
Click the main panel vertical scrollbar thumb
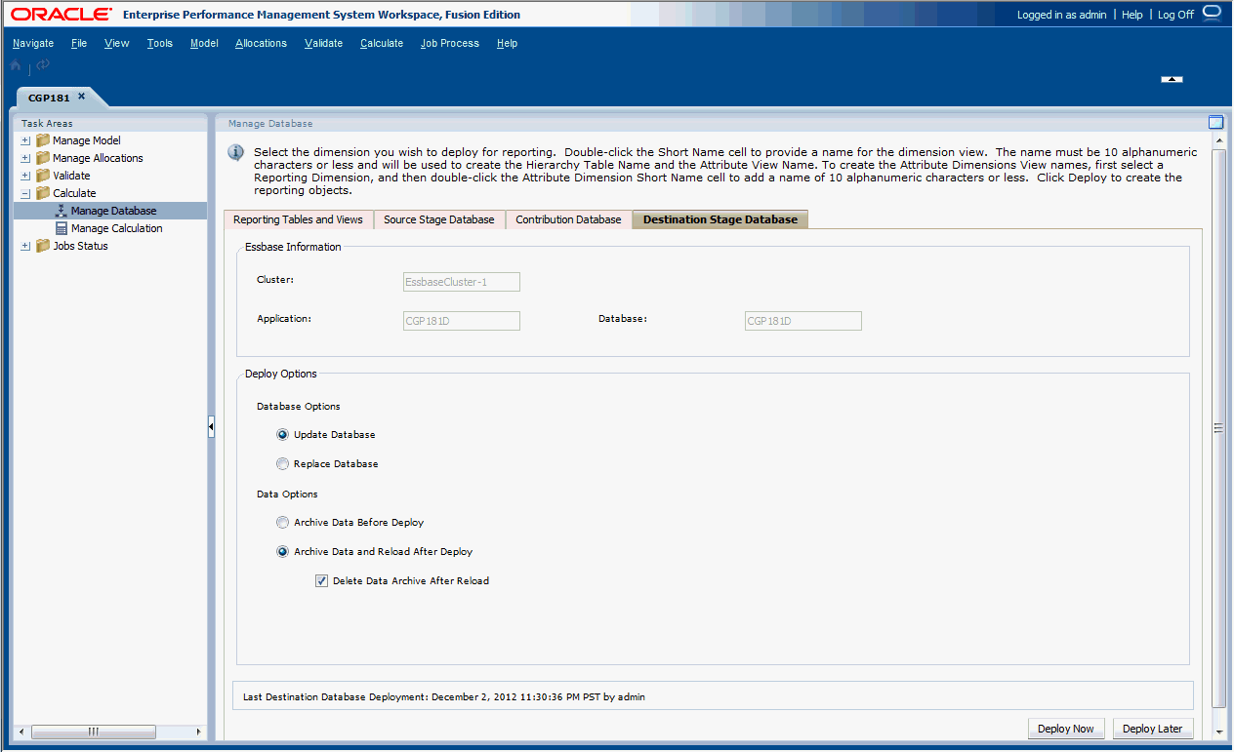coord(1217,427)
